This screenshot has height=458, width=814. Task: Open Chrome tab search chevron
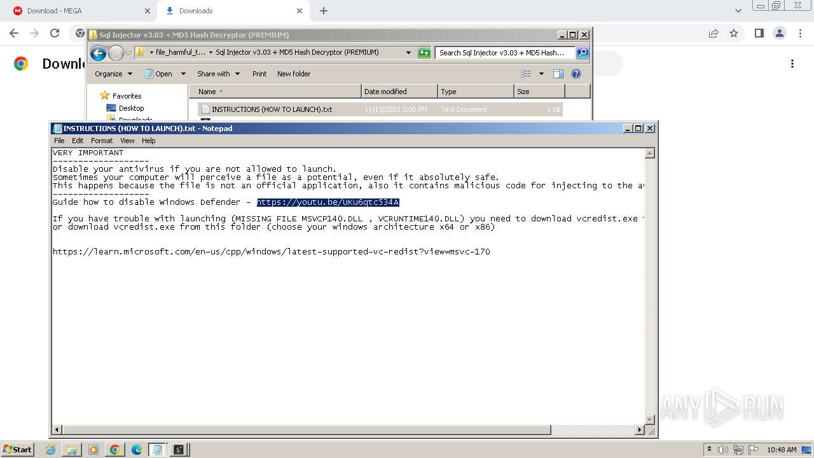(x=738, y=11)
